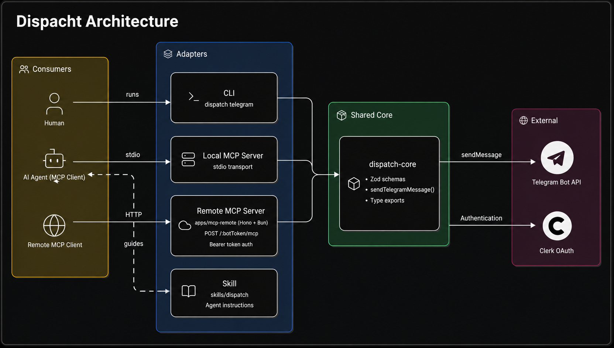
Task: Click the 'Clerk OAuth' label
Action: tap(556, 251)
